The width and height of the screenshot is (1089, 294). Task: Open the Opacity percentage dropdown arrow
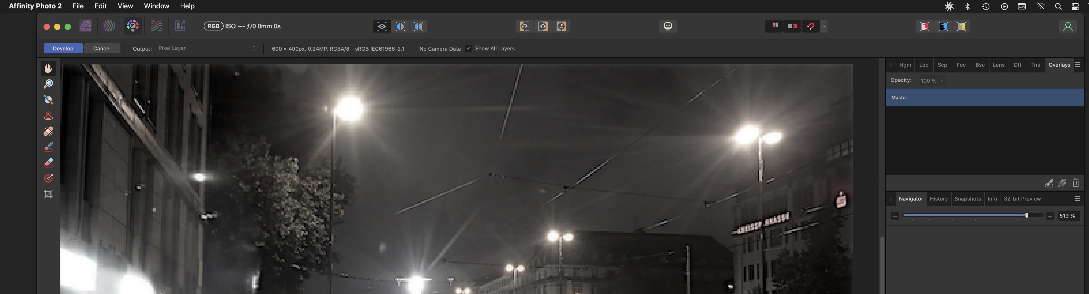pos(941,81)
